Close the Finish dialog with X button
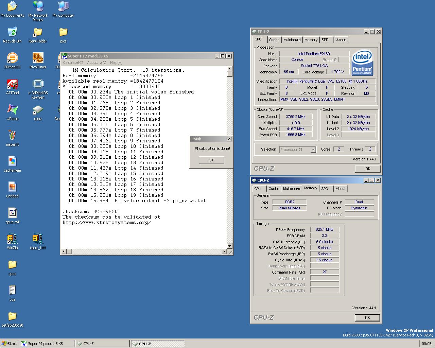The image size is (435, 348). click(229, 139)
